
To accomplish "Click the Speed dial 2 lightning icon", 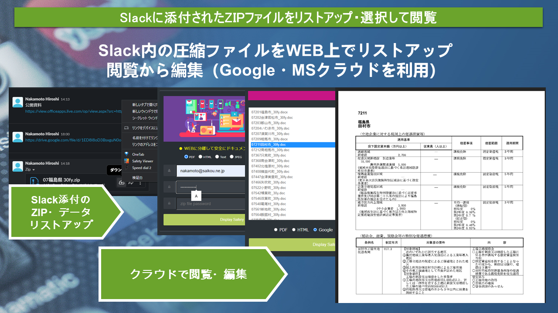I will click(126, 167).
